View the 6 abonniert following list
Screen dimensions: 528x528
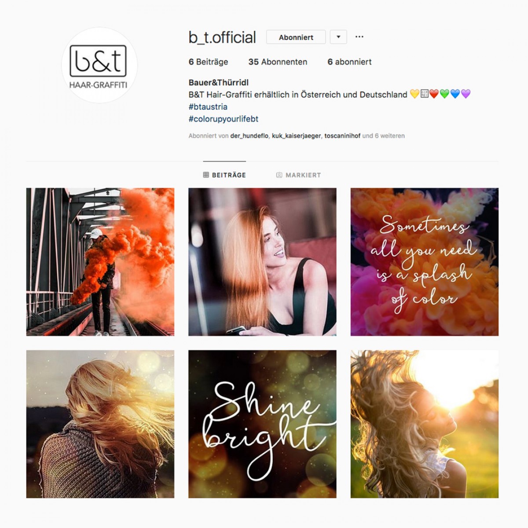[x=349, y=62]
